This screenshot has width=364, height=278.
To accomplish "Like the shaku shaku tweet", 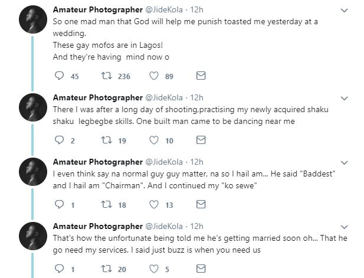I will tap(155, 140).
